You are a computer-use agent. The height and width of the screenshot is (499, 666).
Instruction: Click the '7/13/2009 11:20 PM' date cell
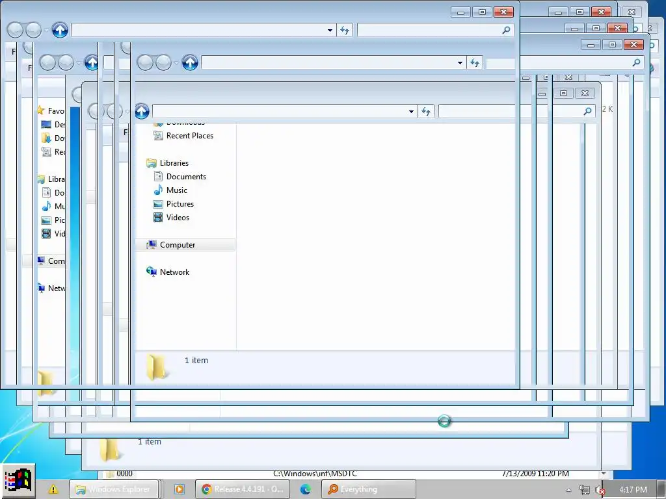(535, 474)
